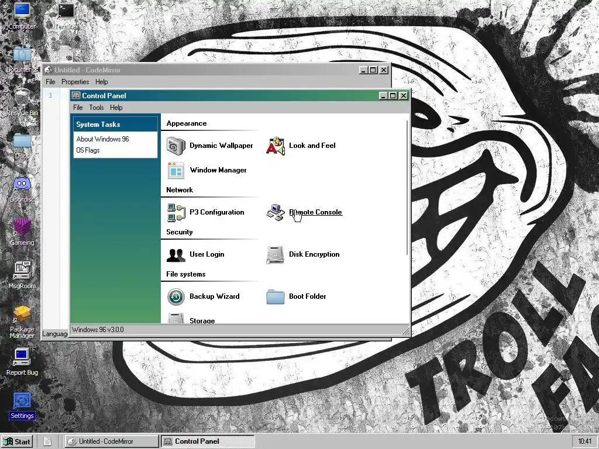Select the Doordisc desktop icon
Image resolution: width=599 pixels, height=449 pixels.
[x=22, y=189]
